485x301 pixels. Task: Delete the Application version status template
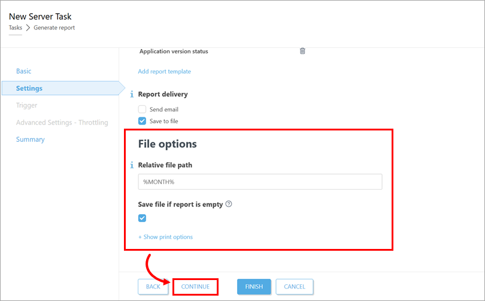(302, 51)
